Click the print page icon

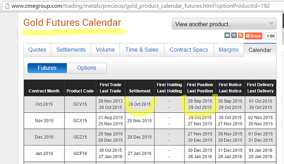pyautogui.click(x=234, y=35)
